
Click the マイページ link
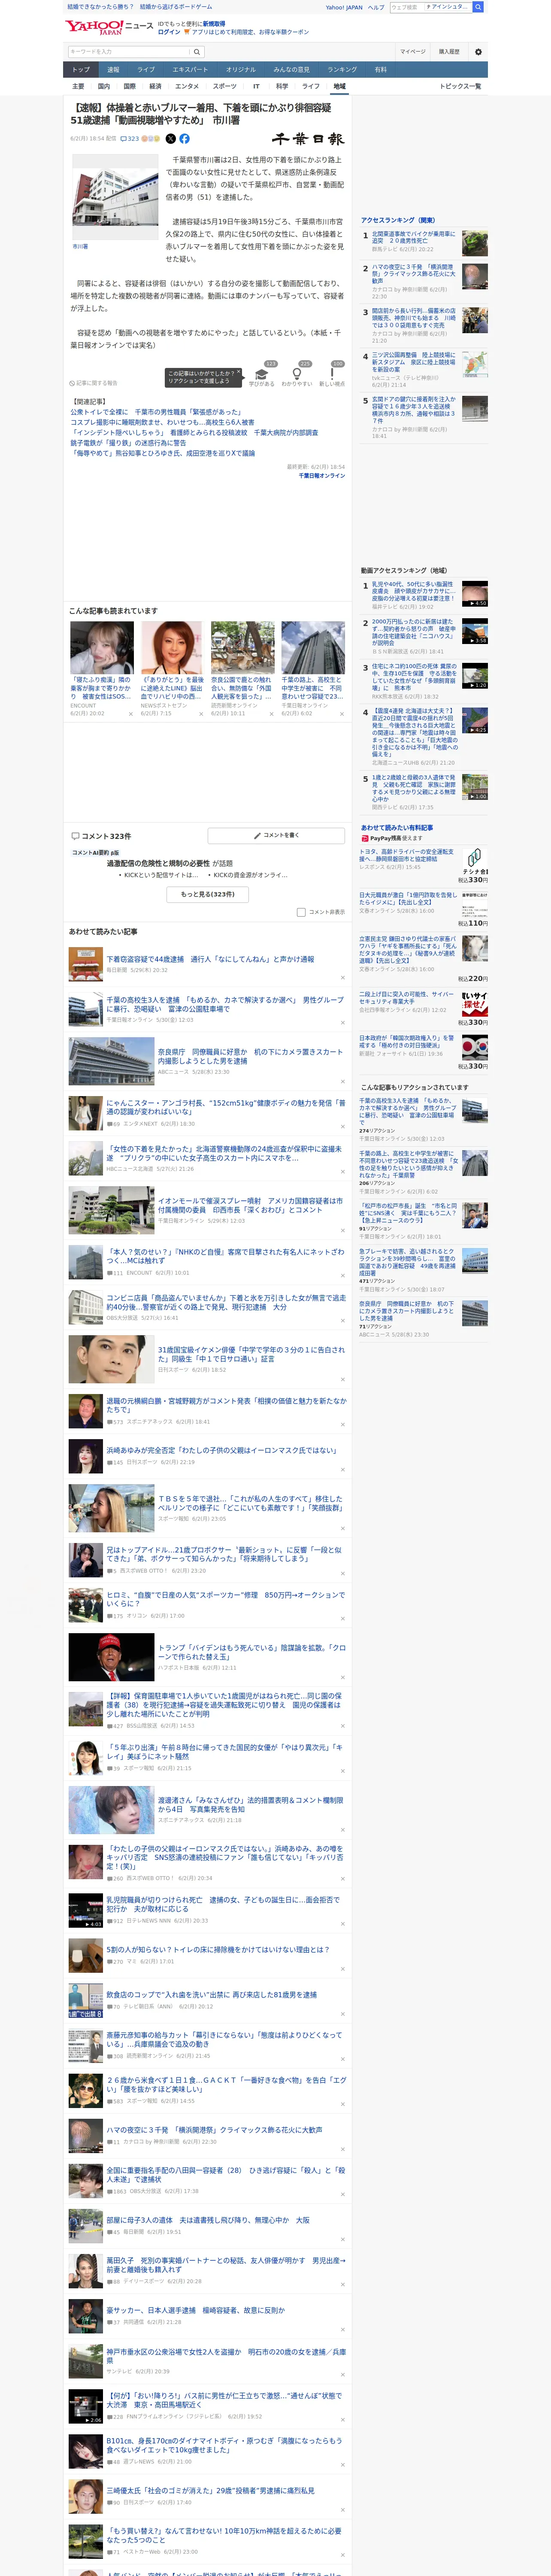(412, 52)
